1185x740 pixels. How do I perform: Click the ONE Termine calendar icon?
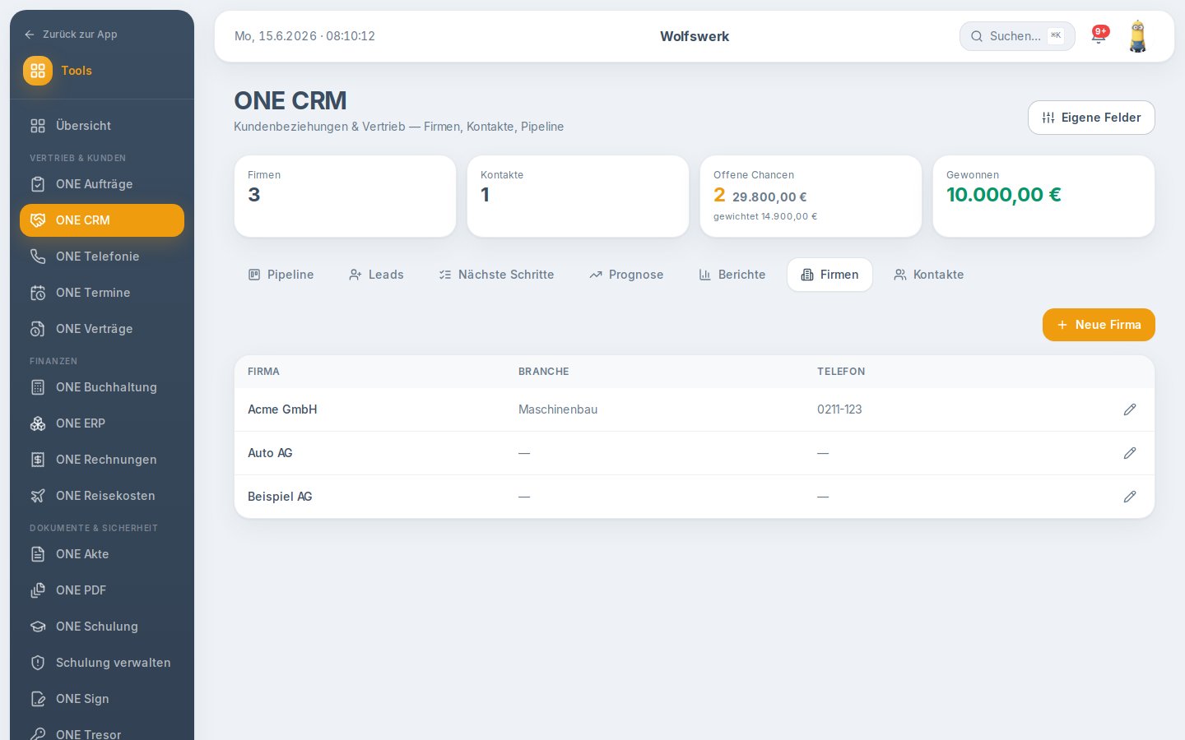pos(38,293)
